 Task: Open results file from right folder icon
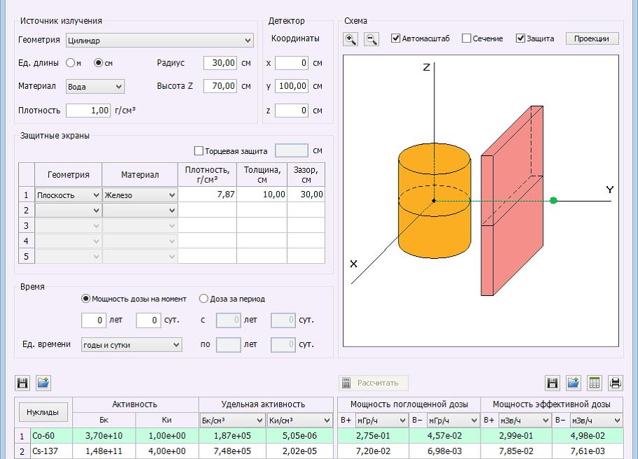pos(574,383)
